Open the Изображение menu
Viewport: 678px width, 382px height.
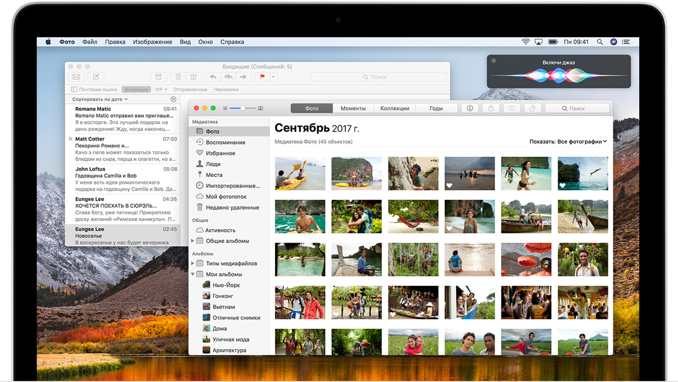pos(152,42)
